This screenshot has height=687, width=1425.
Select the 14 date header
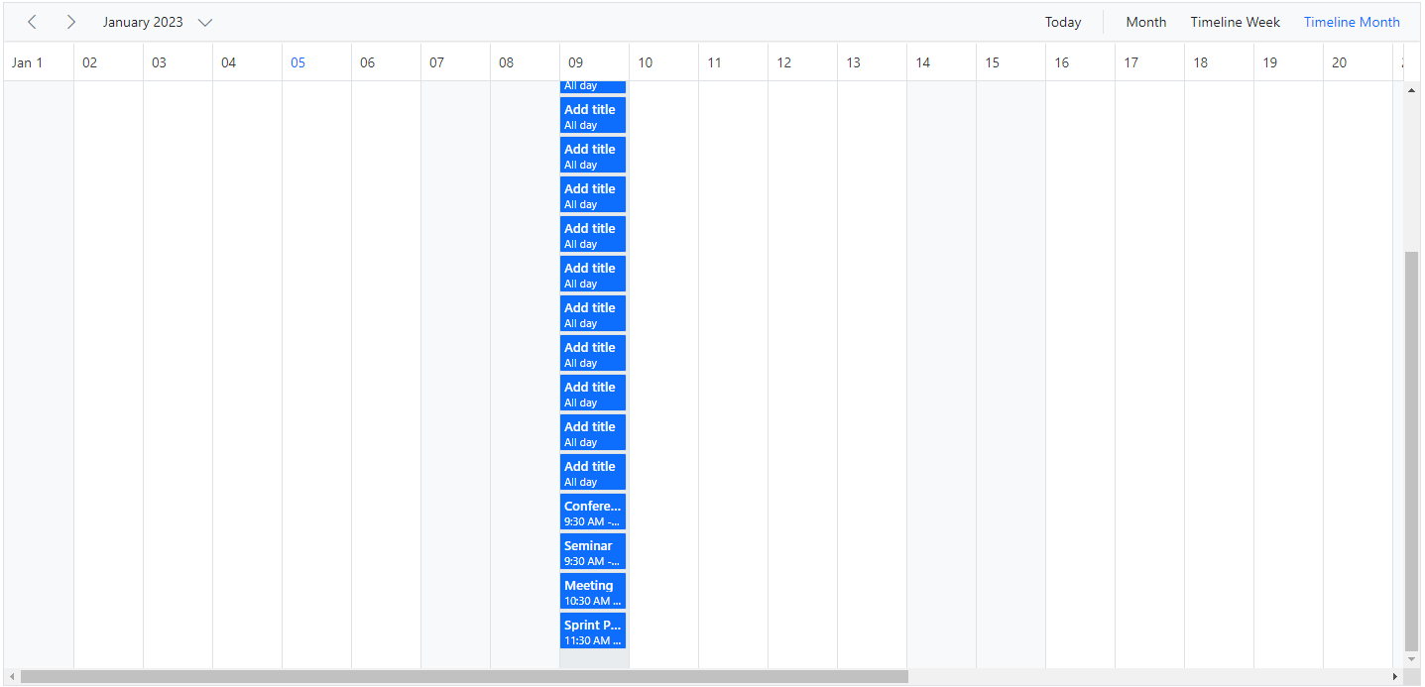click(941, 62)
